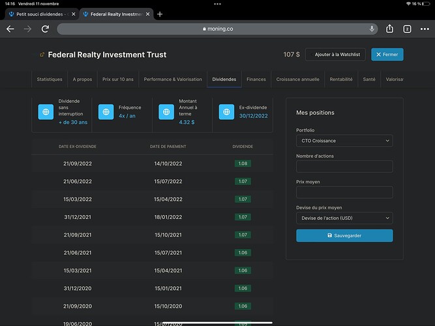435x326 pixels.
Task: Click the Sauvegarder button
Action: click(344, 235)
